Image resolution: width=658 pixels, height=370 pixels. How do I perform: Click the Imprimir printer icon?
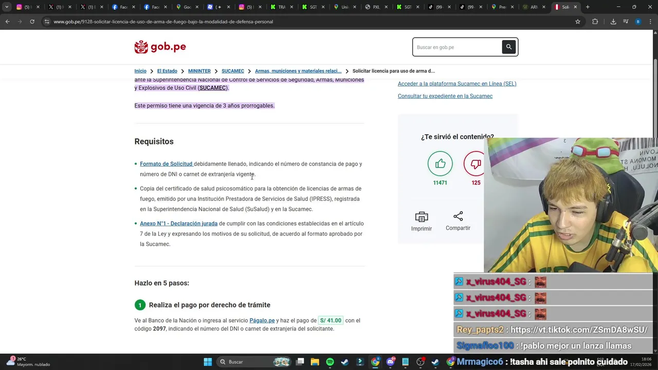click(422, 217)
